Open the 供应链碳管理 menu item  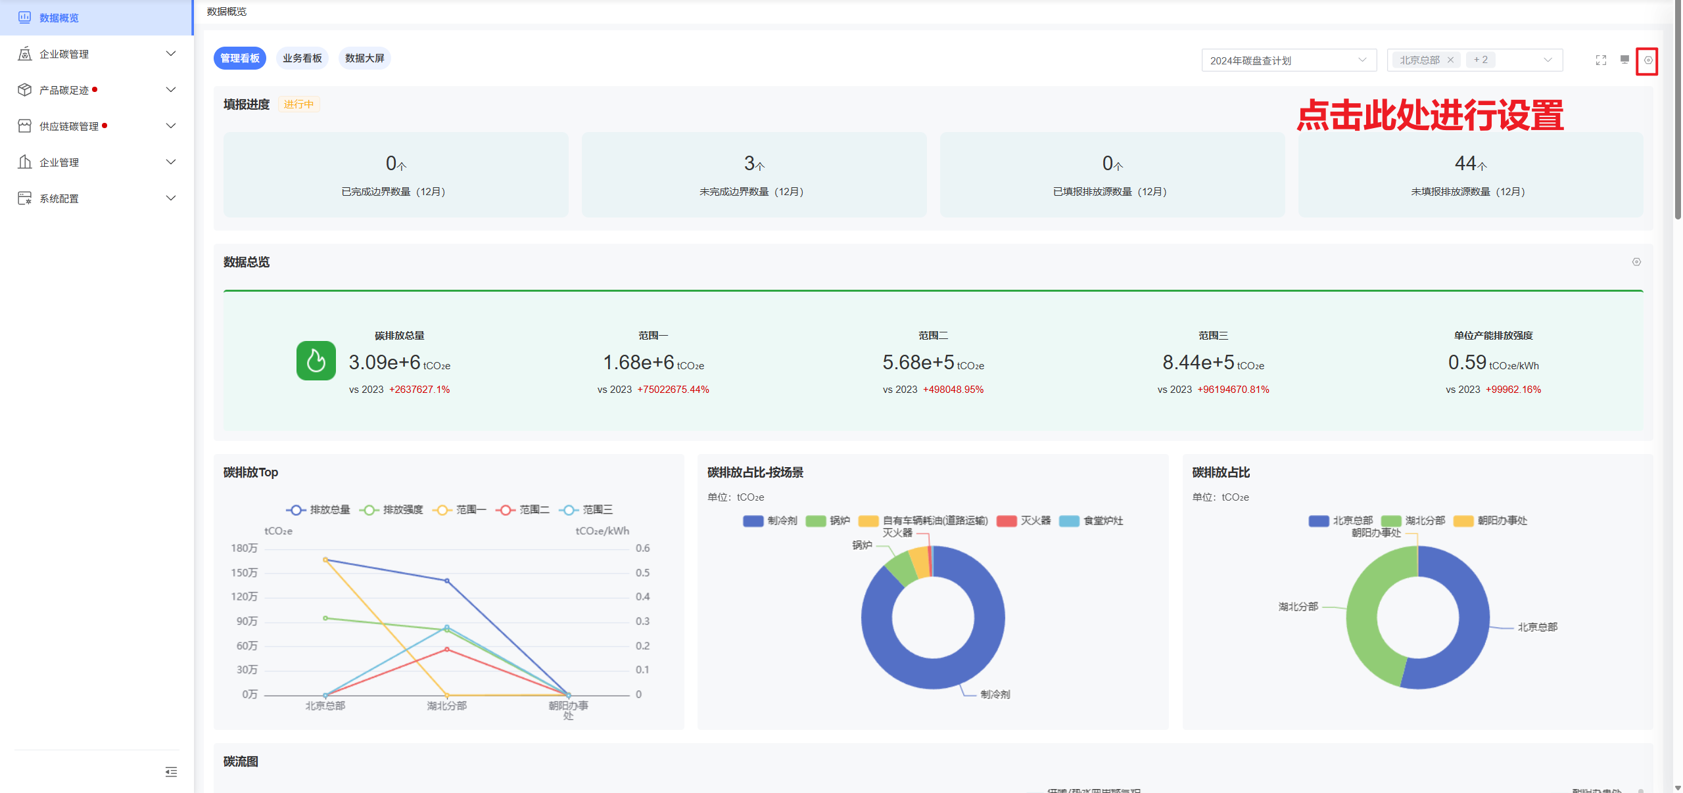69,126
